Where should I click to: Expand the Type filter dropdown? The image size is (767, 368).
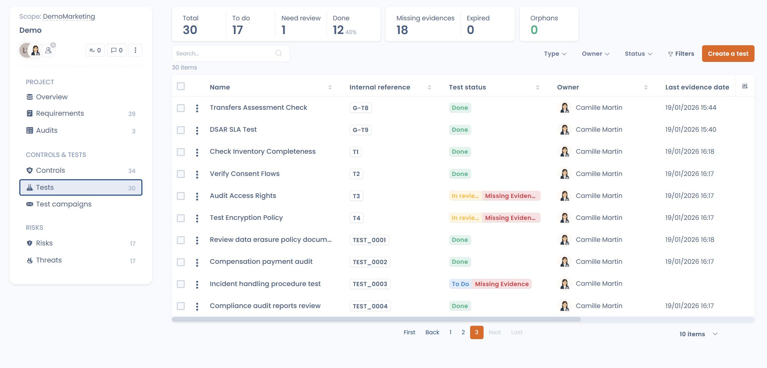pyautogui.click(x=555, y=54)
